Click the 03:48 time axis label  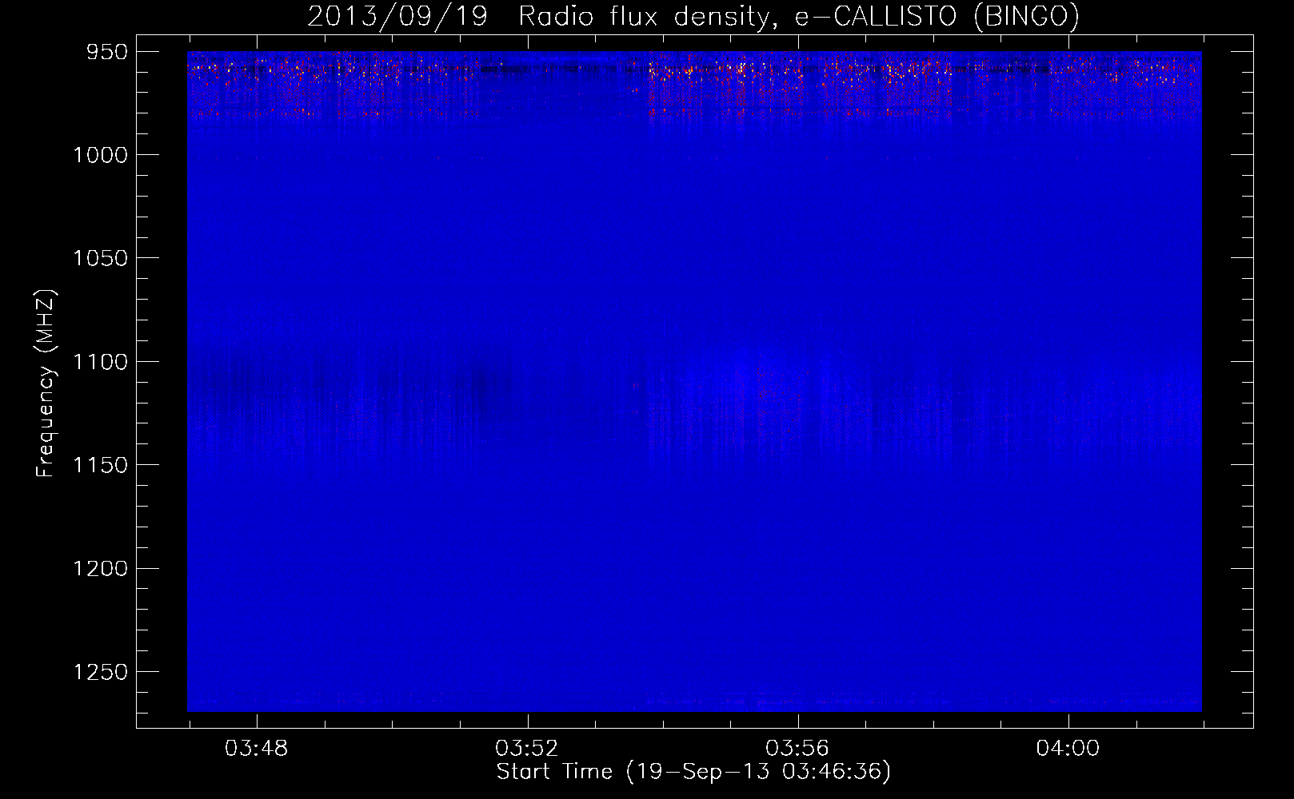[256, 749]
